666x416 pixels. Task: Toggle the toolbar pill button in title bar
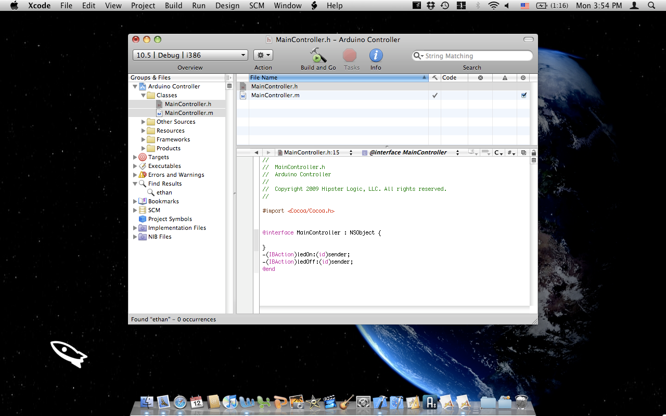pos(529,40)
